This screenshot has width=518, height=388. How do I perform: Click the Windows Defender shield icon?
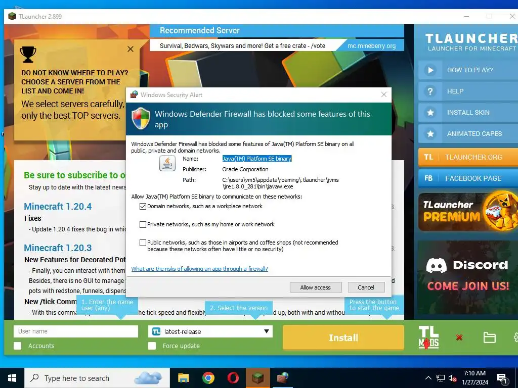[x=141, y=118]
